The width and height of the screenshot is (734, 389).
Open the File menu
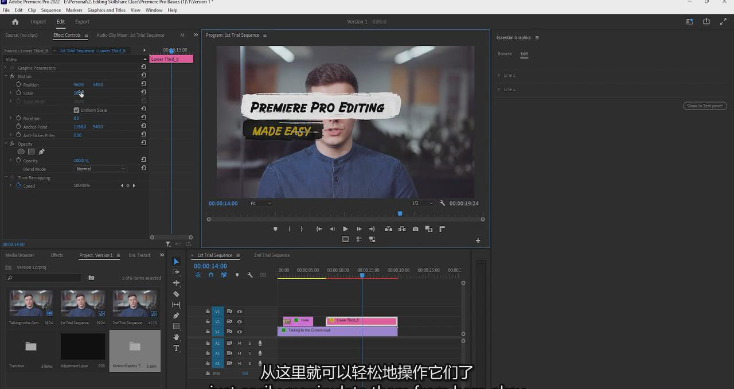pos(6,10)
